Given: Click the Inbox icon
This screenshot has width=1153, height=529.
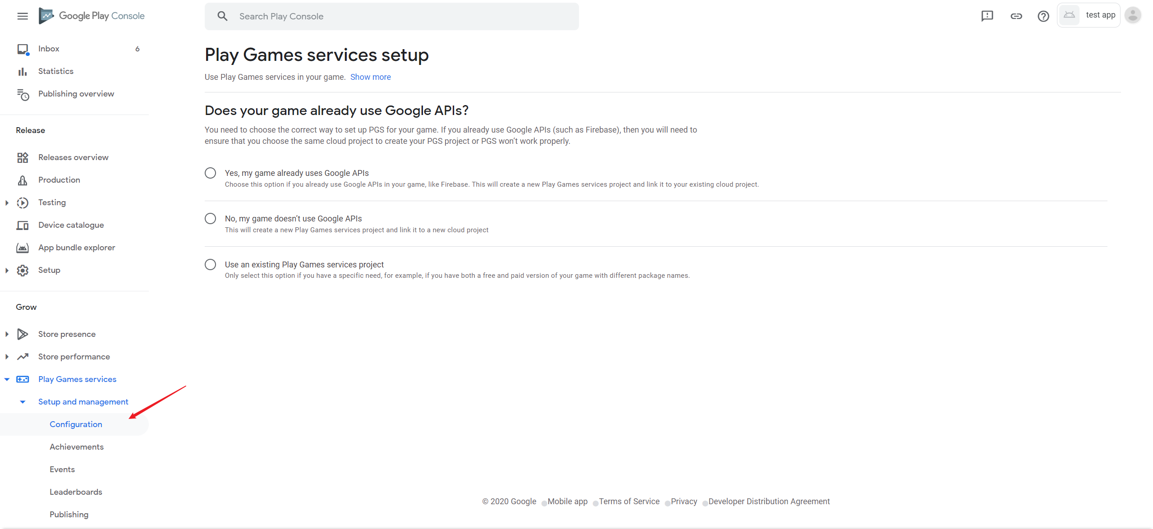Looking at the screenshot, I should point(23,49).
